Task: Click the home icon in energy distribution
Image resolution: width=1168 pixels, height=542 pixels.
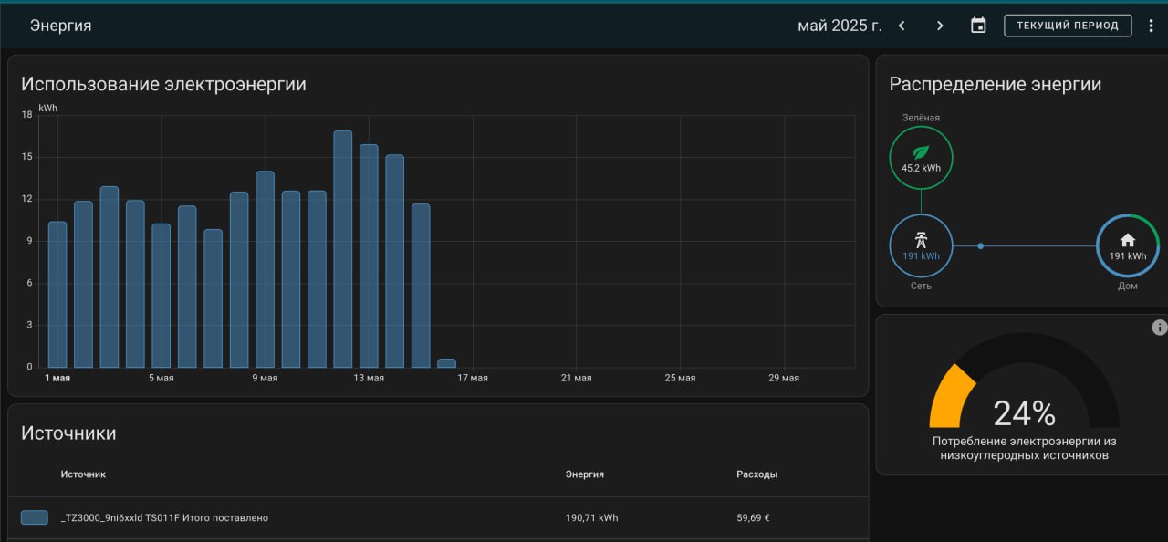Action: pos(1128,241)
